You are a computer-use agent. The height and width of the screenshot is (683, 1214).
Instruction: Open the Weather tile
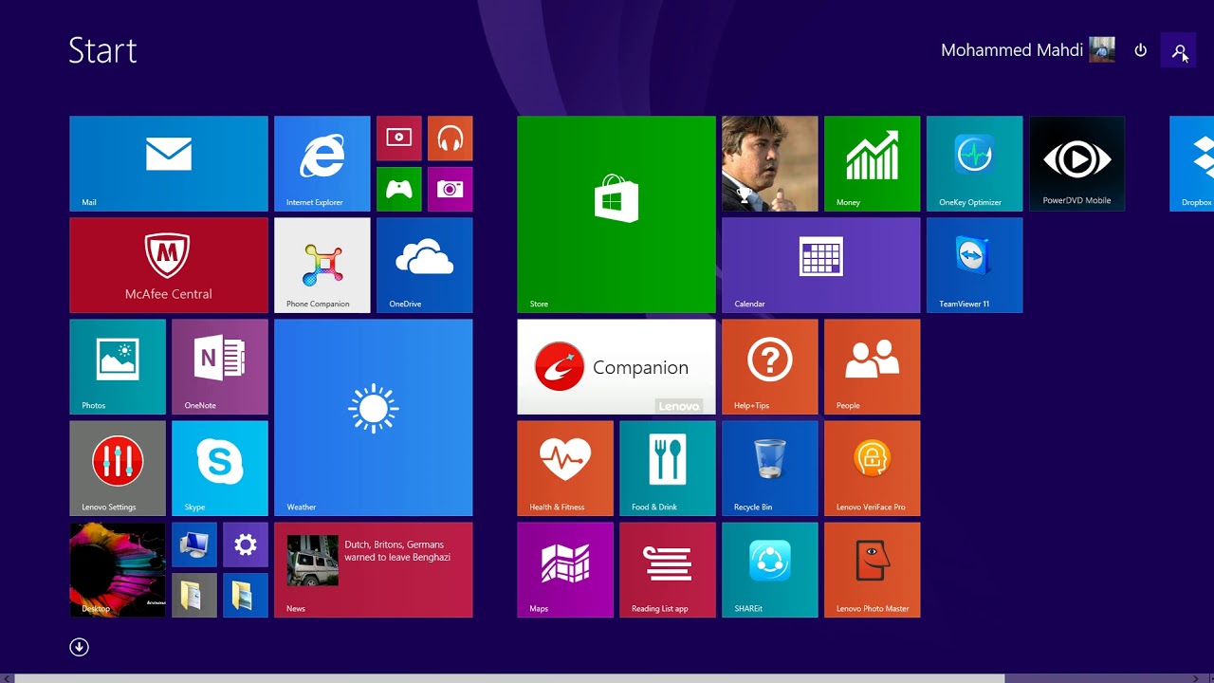[x=374, y=417]
